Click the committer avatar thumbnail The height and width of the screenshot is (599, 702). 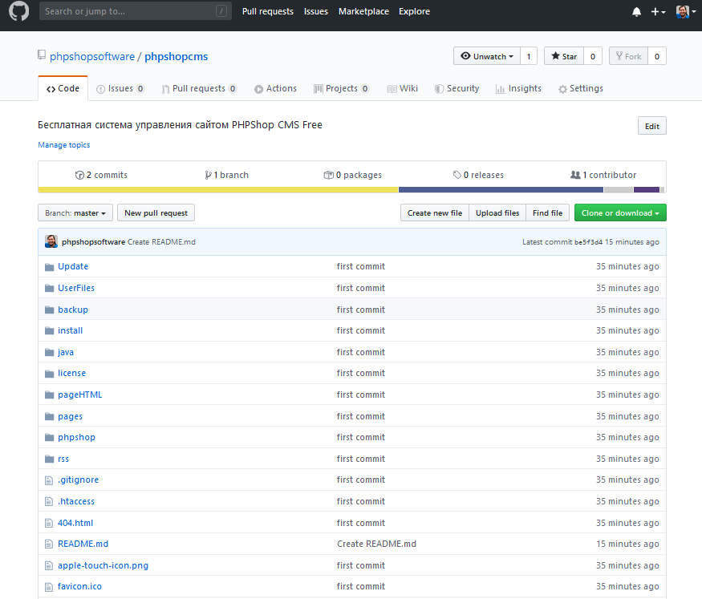[x=51, y=241]
